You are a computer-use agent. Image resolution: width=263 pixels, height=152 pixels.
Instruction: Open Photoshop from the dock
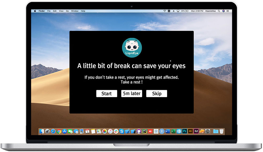pos(185,131)
